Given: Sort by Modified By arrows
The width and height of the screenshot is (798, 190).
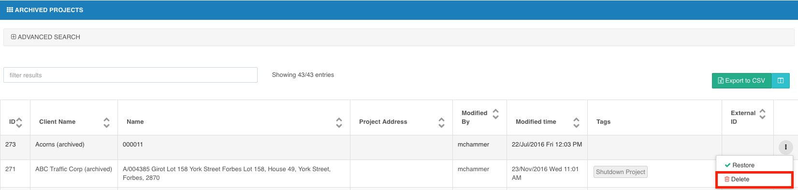Looking at the screenshot, I should point(495,114).
